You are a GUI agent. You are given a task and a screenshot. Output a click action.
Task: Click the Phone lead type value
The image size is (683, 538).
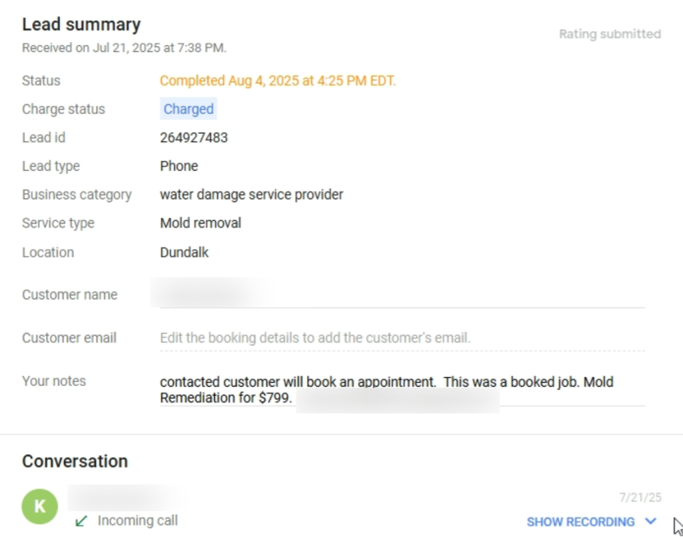(179, 166)
